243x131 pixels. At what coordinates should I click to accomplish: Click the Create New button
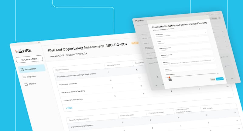click(29, 59)
